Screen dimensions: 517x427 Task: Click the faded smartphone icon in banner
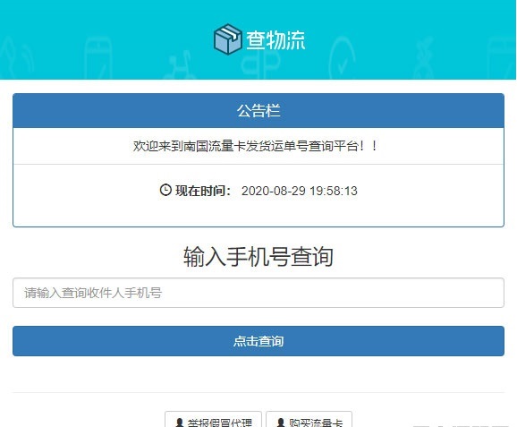point(97,59)
